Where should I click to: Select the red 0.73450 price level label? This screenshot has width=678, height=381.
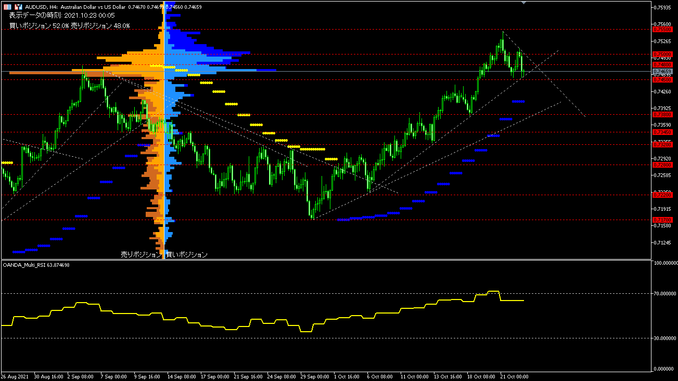click(x=662, y=132)
